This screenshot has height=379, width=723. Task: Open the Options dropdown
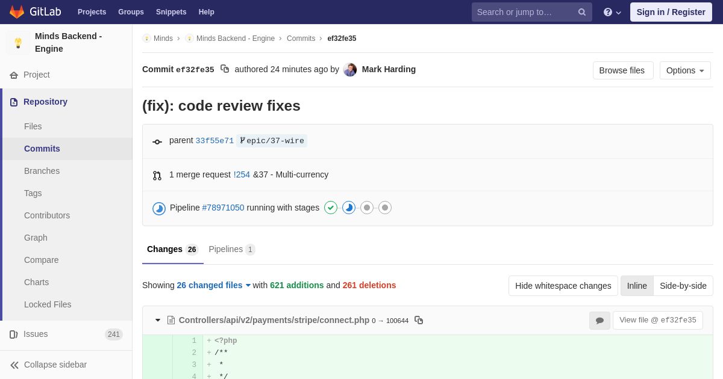(685, 70)
